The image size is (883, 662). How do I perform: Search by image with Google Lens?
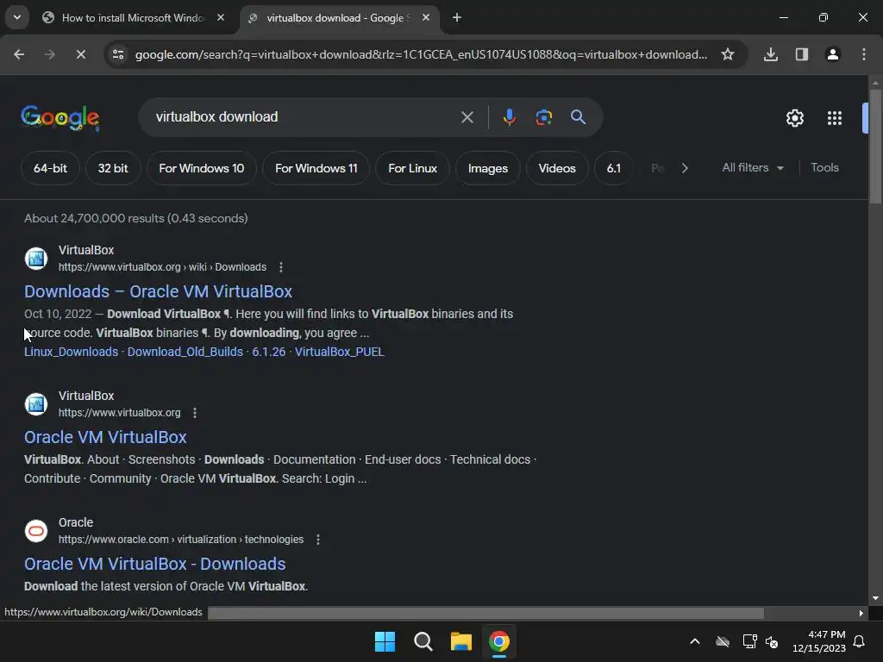click(543, 117)
